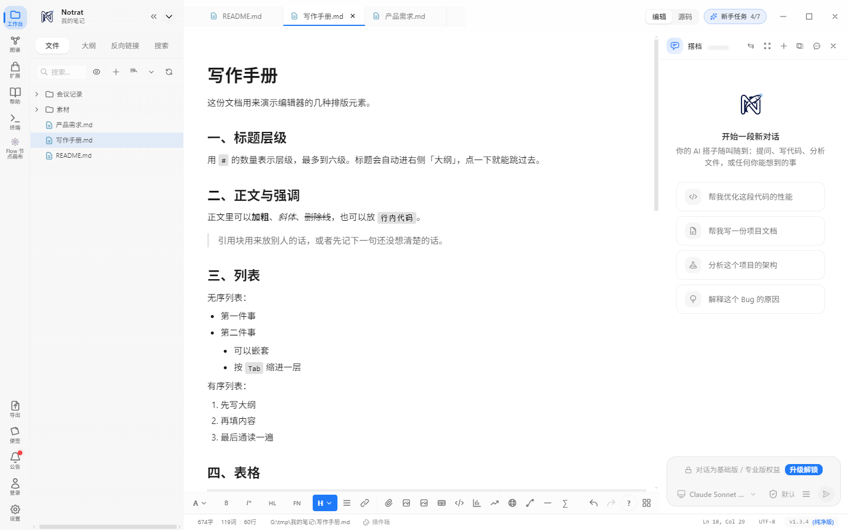Insert a code block from the toolbar

point(459,503)
